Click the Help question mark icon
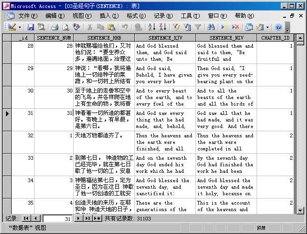 (279, 27)
